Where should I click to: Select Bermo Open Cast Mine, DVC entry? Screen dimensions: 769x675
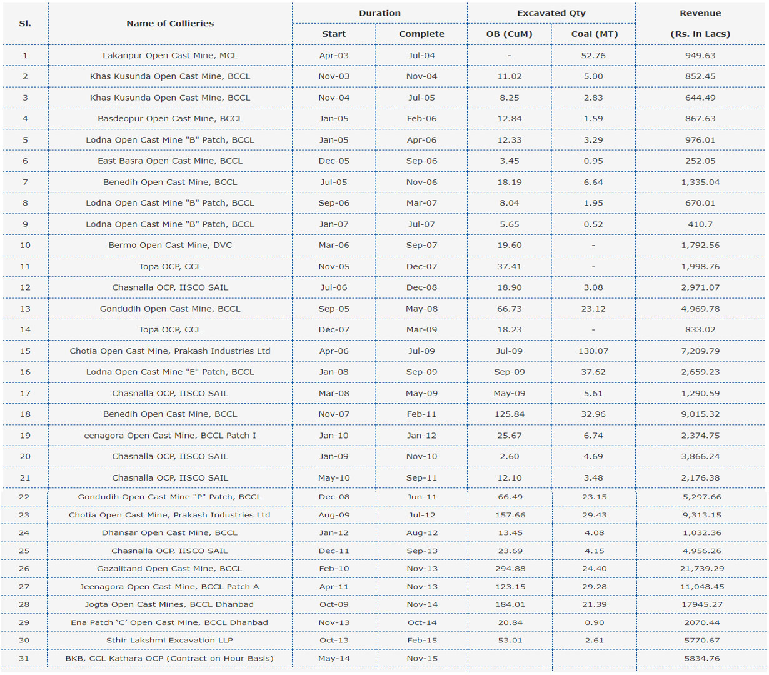170,246
